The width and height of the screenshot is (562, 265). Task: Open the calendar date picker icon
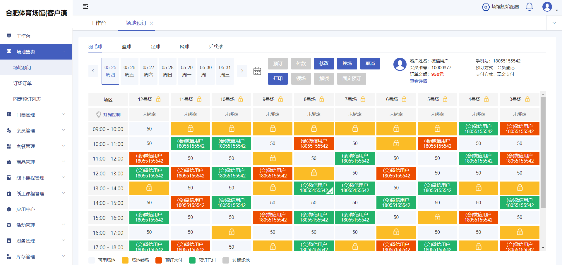pos(257,71)
